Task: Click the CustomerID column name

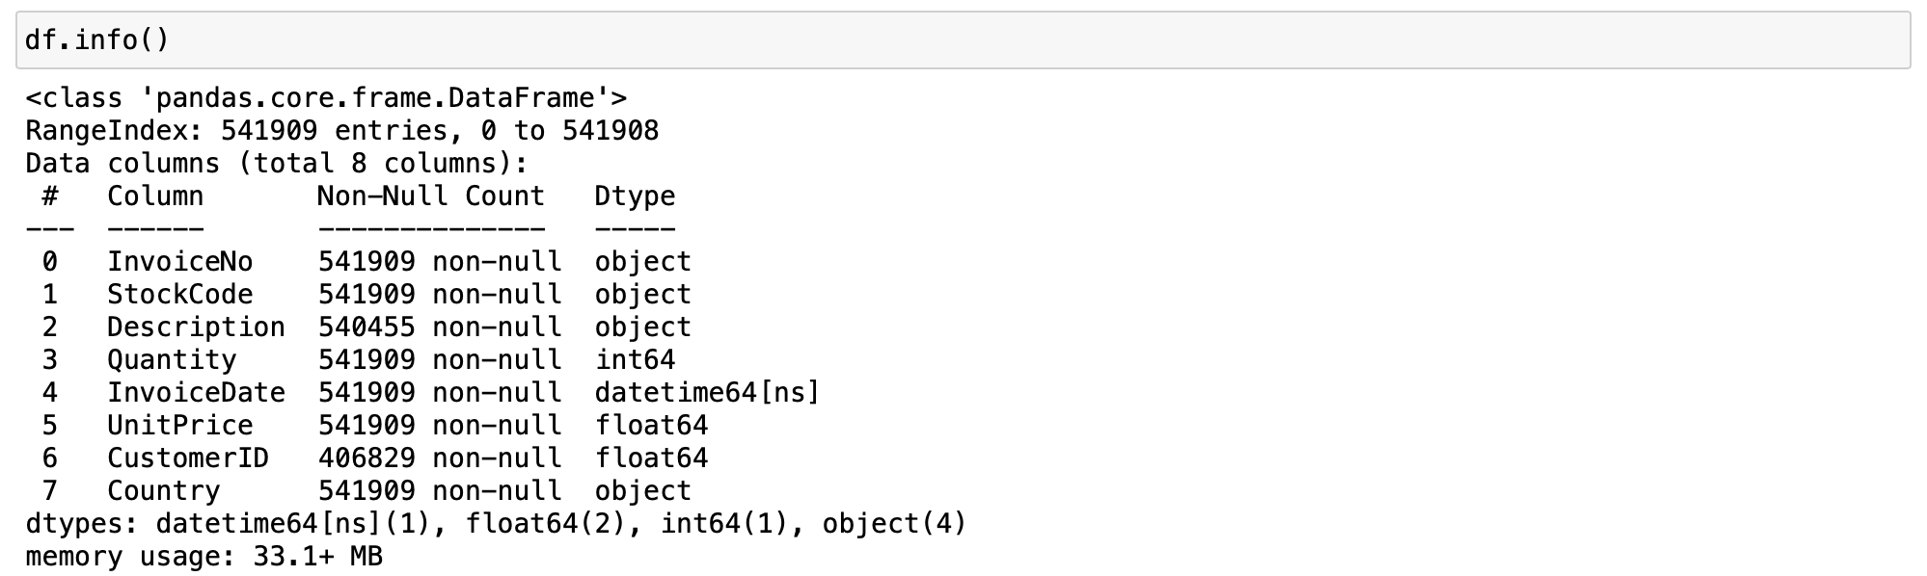Action: coord(188,458)
